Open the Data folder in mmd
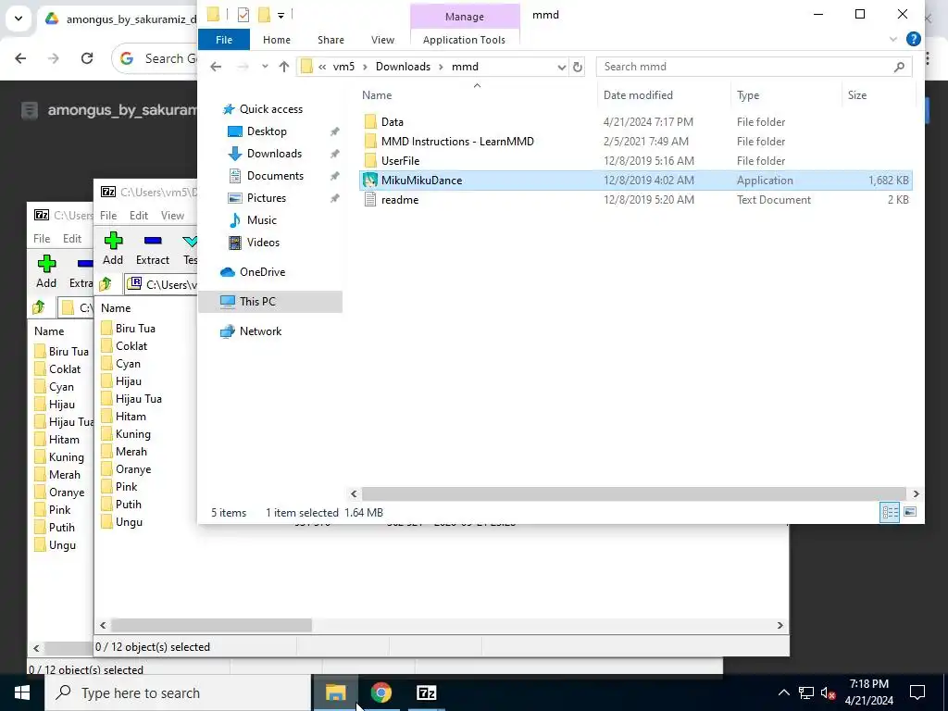The height and width of the screenshot is (711, 948). 392,122
